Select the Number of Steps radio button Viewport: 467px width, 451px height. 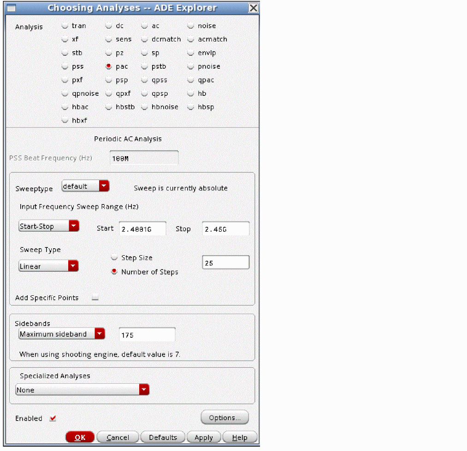tap(114, 271)
